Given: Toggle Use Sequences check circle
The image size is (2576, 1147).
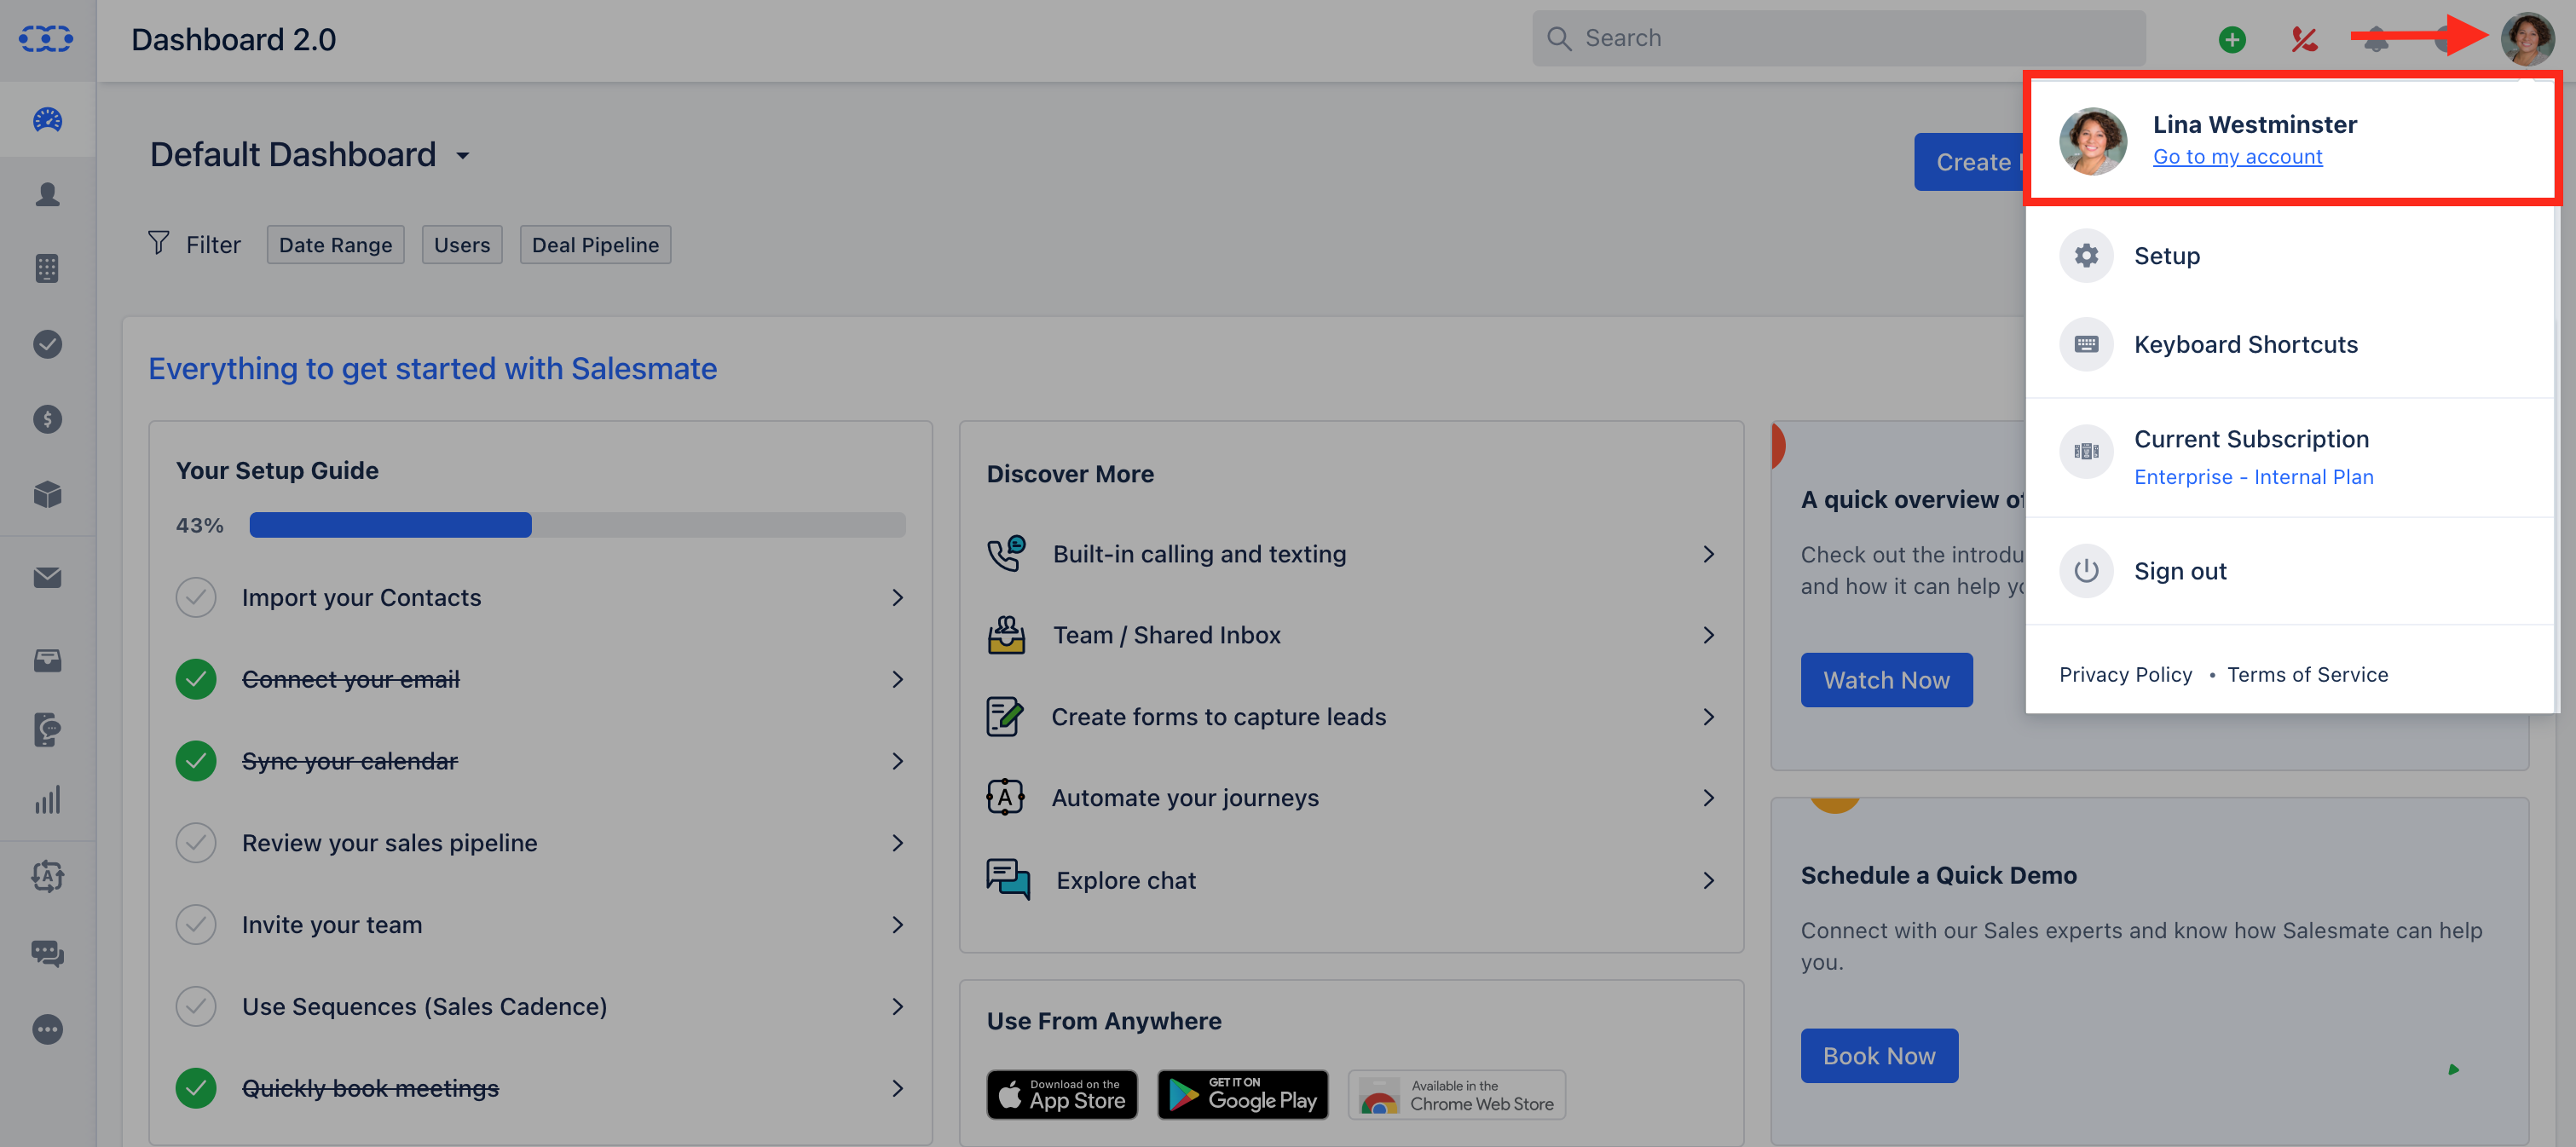Looking at the screenshot, I should 196,1006.
